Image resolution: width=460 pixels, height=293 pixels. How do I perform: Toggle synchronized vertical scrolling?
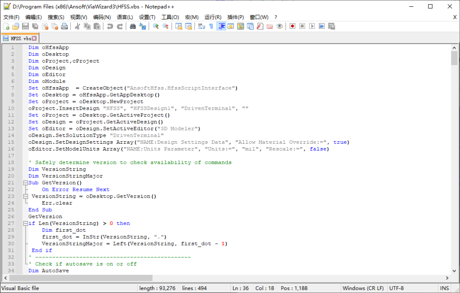tap(178, 26)
